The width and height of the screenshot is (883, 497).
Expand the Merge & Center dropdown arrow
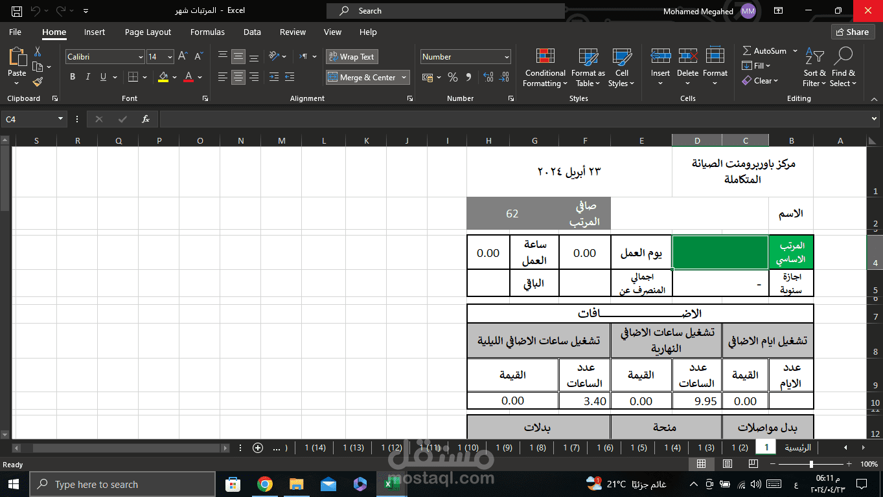(404, 77)
